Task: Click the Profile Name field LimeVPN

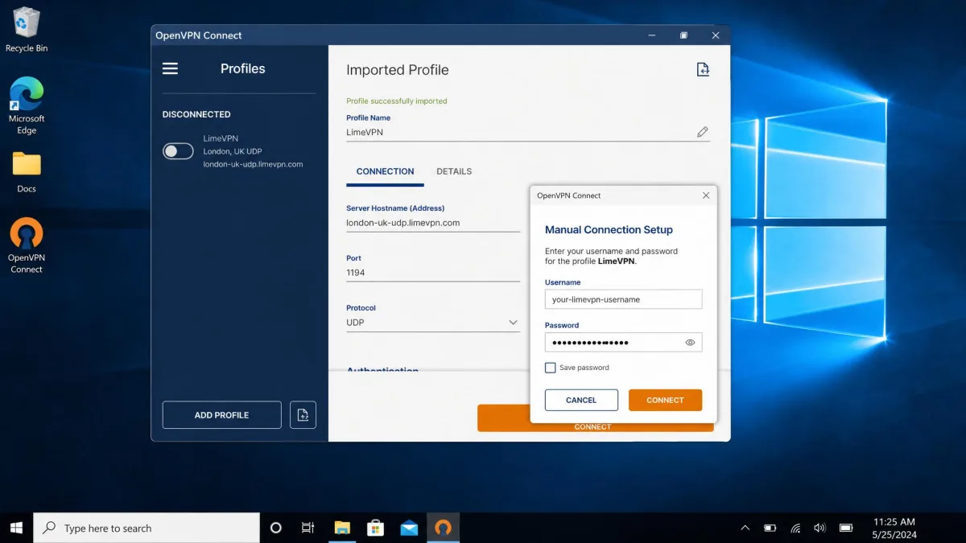Action: (528, 132)
